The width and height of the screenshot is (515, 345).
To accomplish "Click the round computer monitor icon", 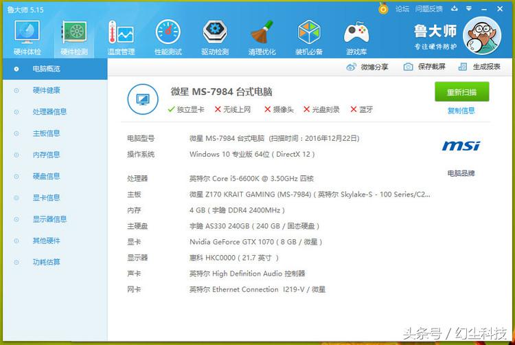I will click(143, 99).
